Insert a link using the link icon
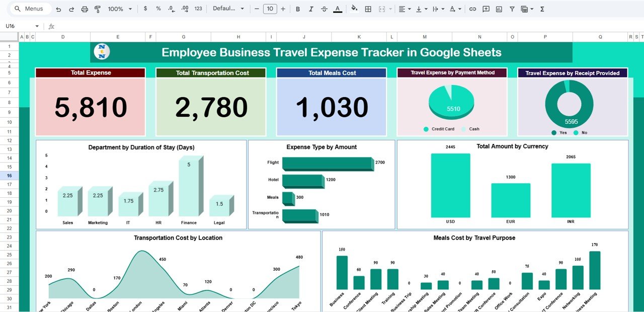The height and width of the screenshot is (312, 644). [472, 9]
